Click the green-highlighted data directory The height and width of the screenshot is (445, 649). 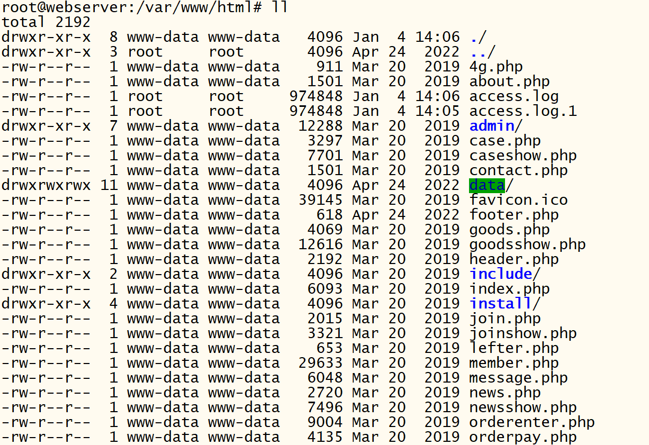[x=487, y=185]
